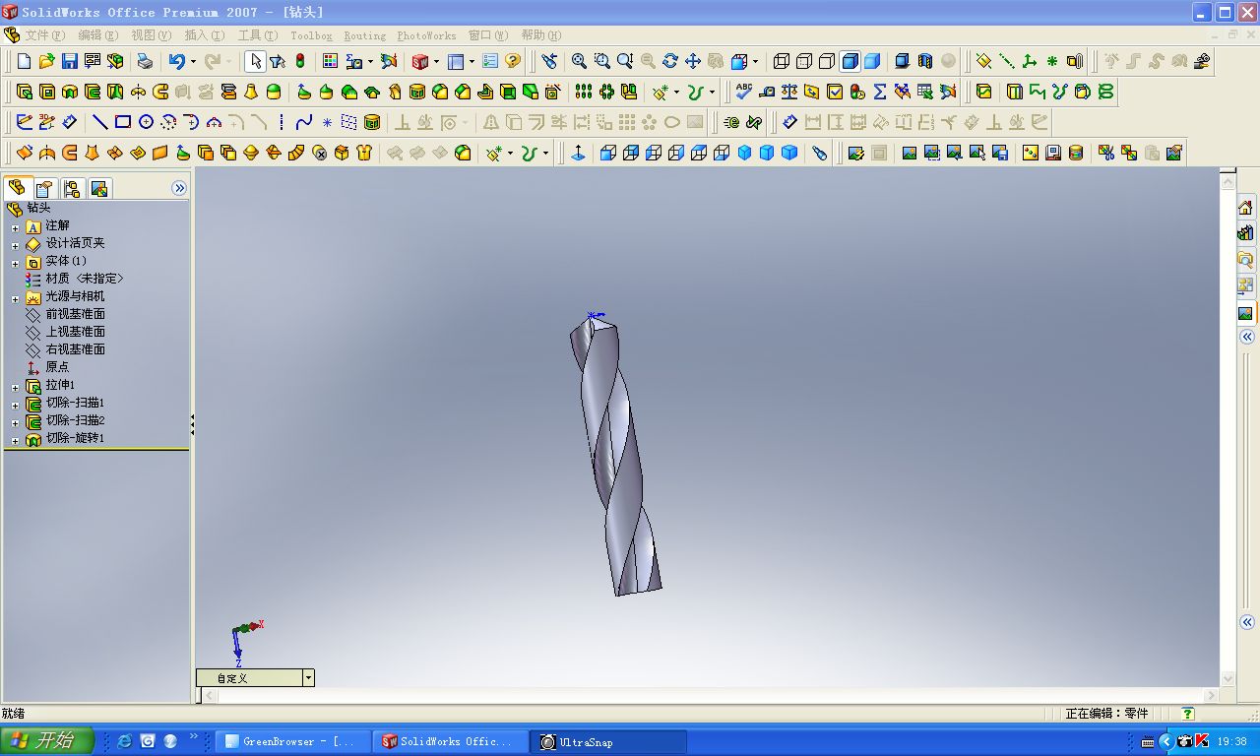This screenshot has height=756, width=1260.
Task: Open the 自定义 view dropdown
Action: (308, 678)
